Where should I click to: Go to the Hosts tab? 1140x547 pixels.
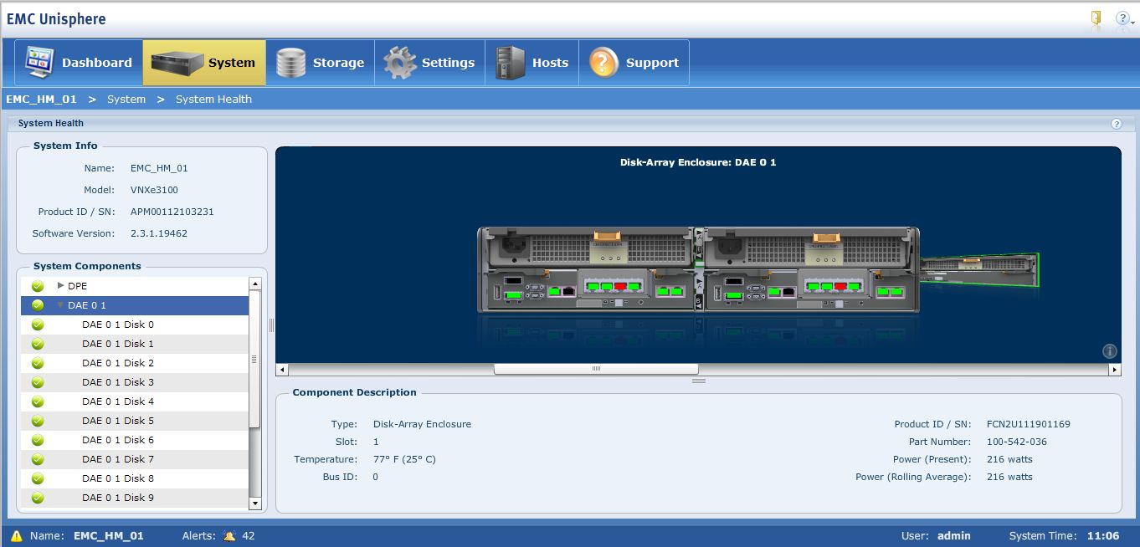pyautogui.click(x=531, y=63)
